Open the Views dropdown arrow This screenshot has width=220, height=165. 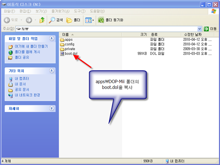pos(93,20)
